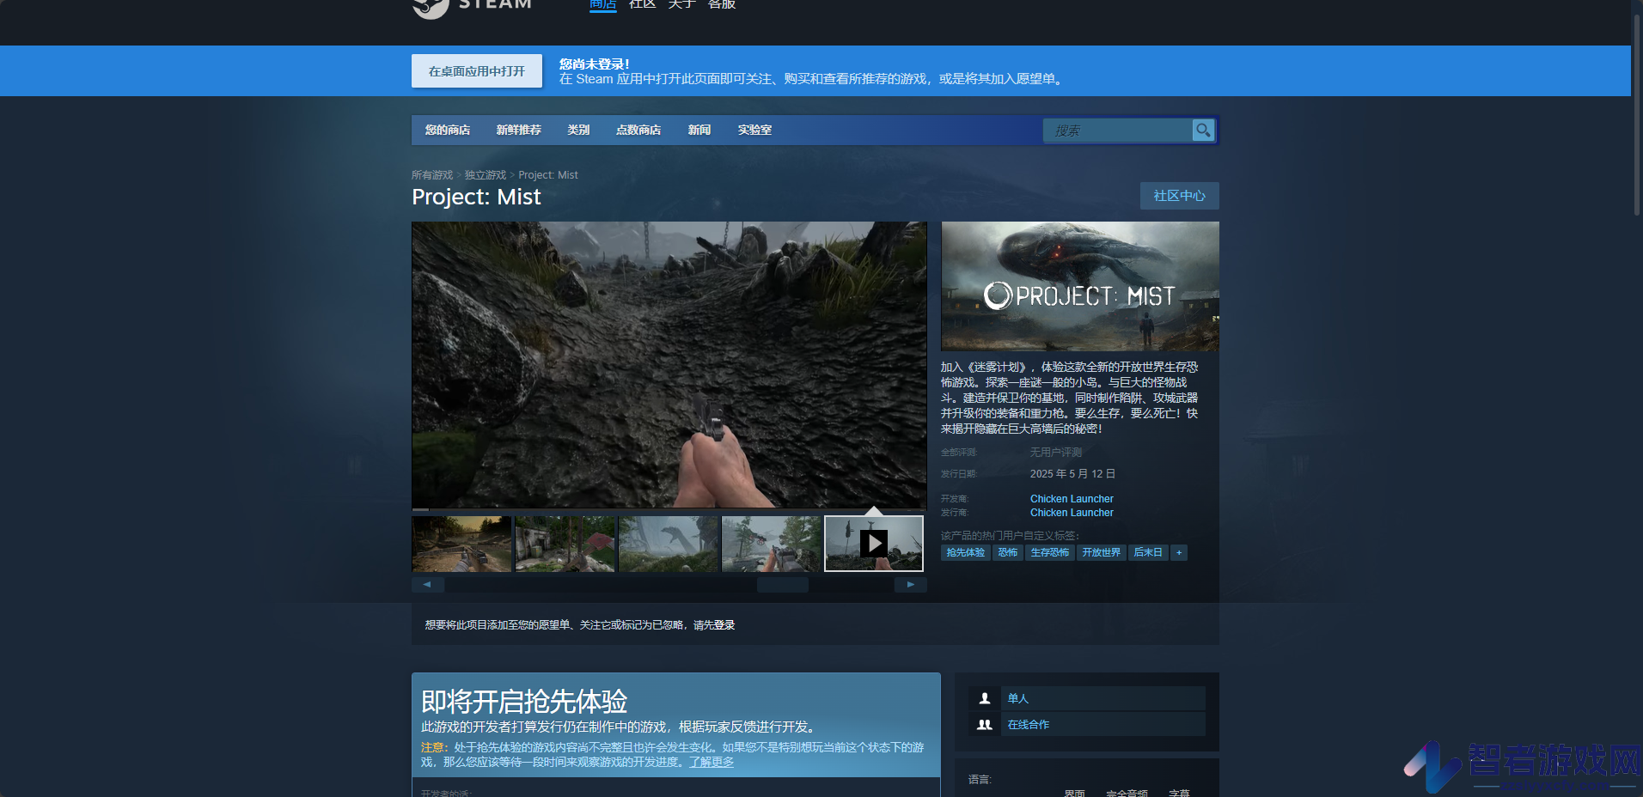
Task: Open the 商店 top navigation item
Action: (603, 5)
